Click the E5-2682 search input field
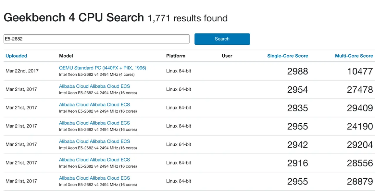 pyautogui.click(x=96, y=39)
